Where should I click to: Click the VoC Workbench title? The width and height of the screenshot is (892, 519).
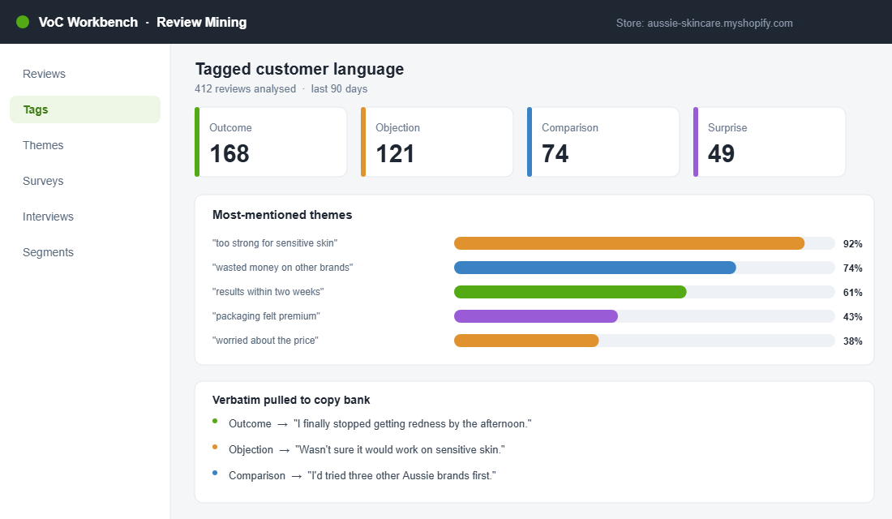[88, 22]
